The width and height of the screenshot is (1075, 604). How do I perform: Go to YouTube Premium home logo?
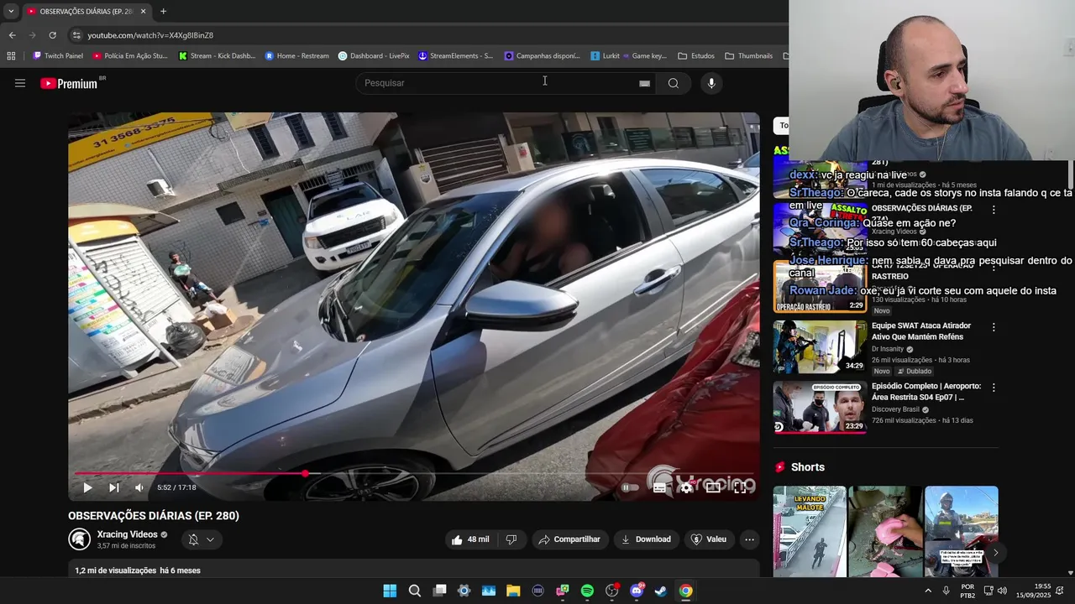point(69,83)
